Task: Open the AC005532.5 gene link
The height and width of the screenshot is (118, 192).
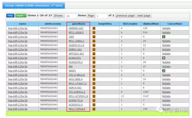Action: pyautogui.click(x=76, y=105)
